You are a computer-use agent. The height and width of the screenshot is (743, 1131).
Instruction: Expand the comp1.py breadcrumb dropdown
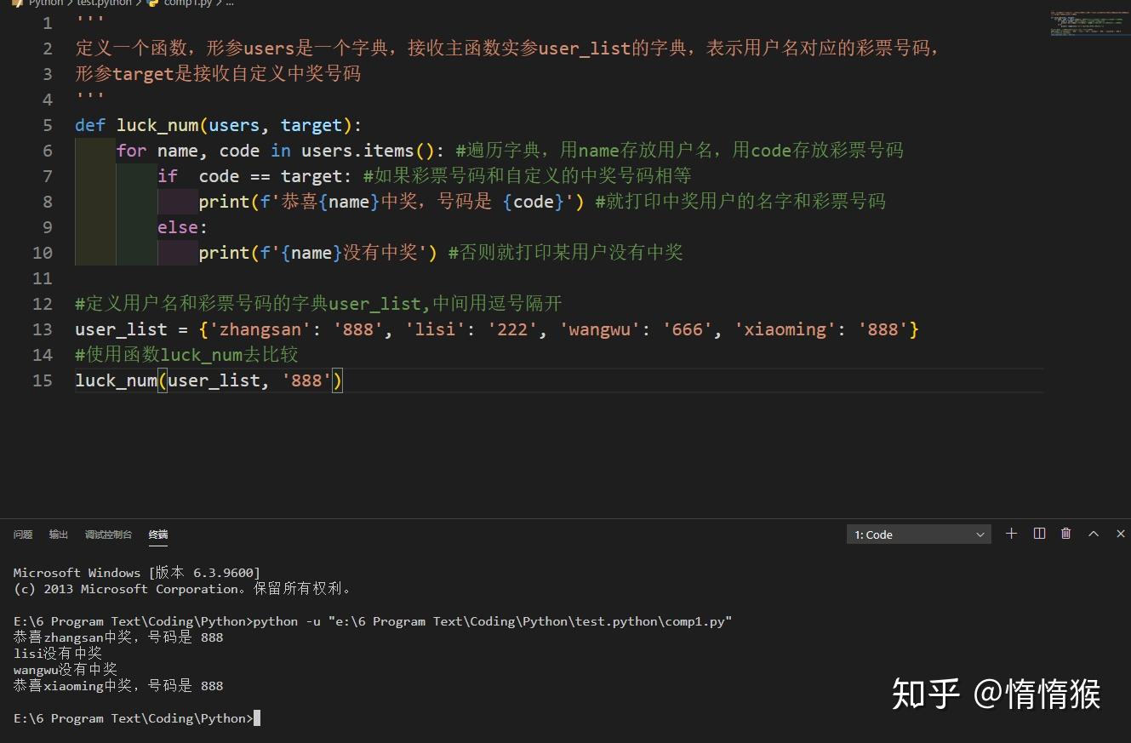coord(189,3)
